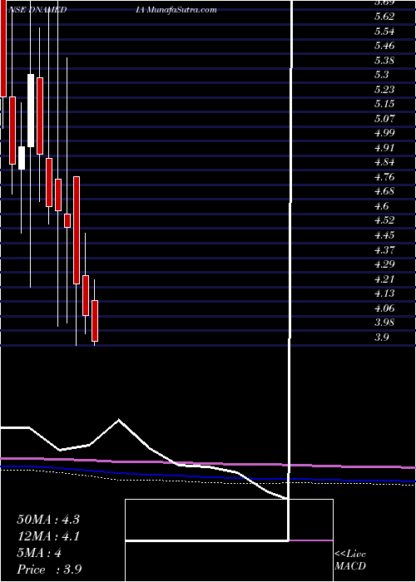Click the 4.99 price axis label
The width and height of the screenshot is (416, 582).
coord(384,133)
